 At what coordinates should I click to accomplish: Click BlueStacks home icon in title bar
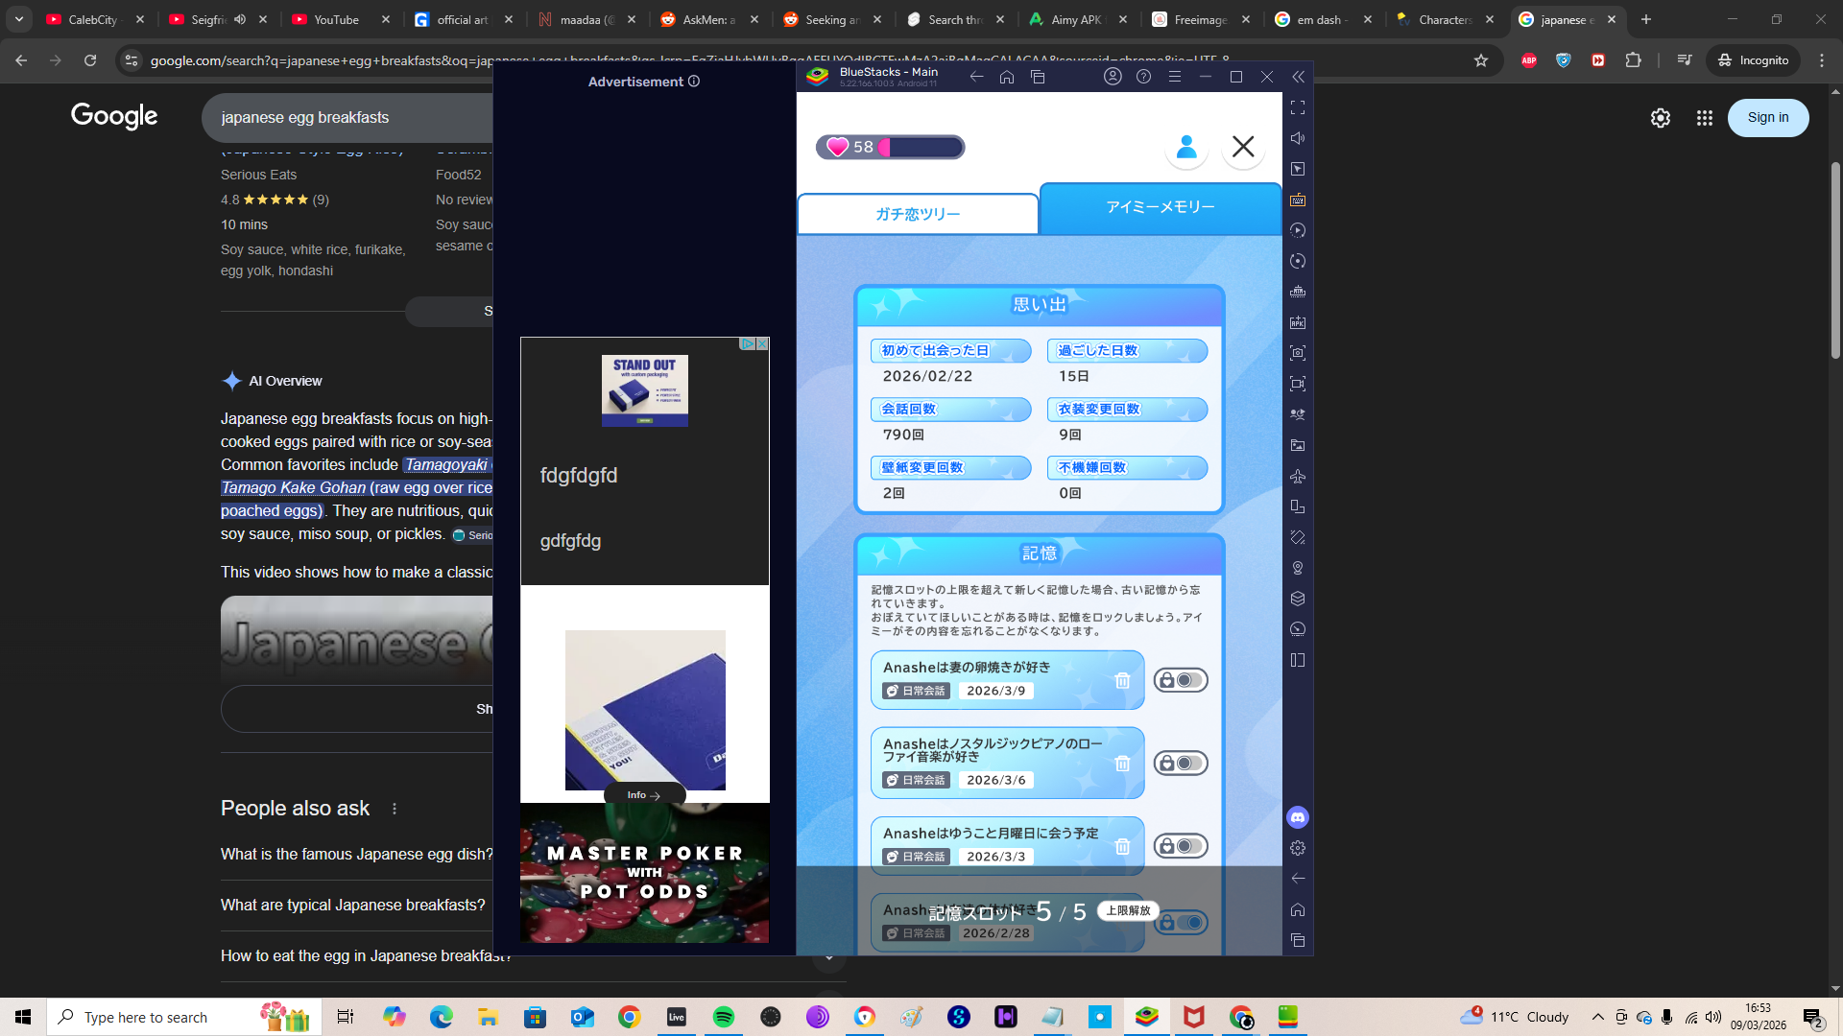[1007, 77]
